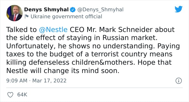Image resolution: width=189 pixels, height=102 pixels.
Task: Click the Ukraine government official label
Action: pyautogui.click(x=66, y=17)
